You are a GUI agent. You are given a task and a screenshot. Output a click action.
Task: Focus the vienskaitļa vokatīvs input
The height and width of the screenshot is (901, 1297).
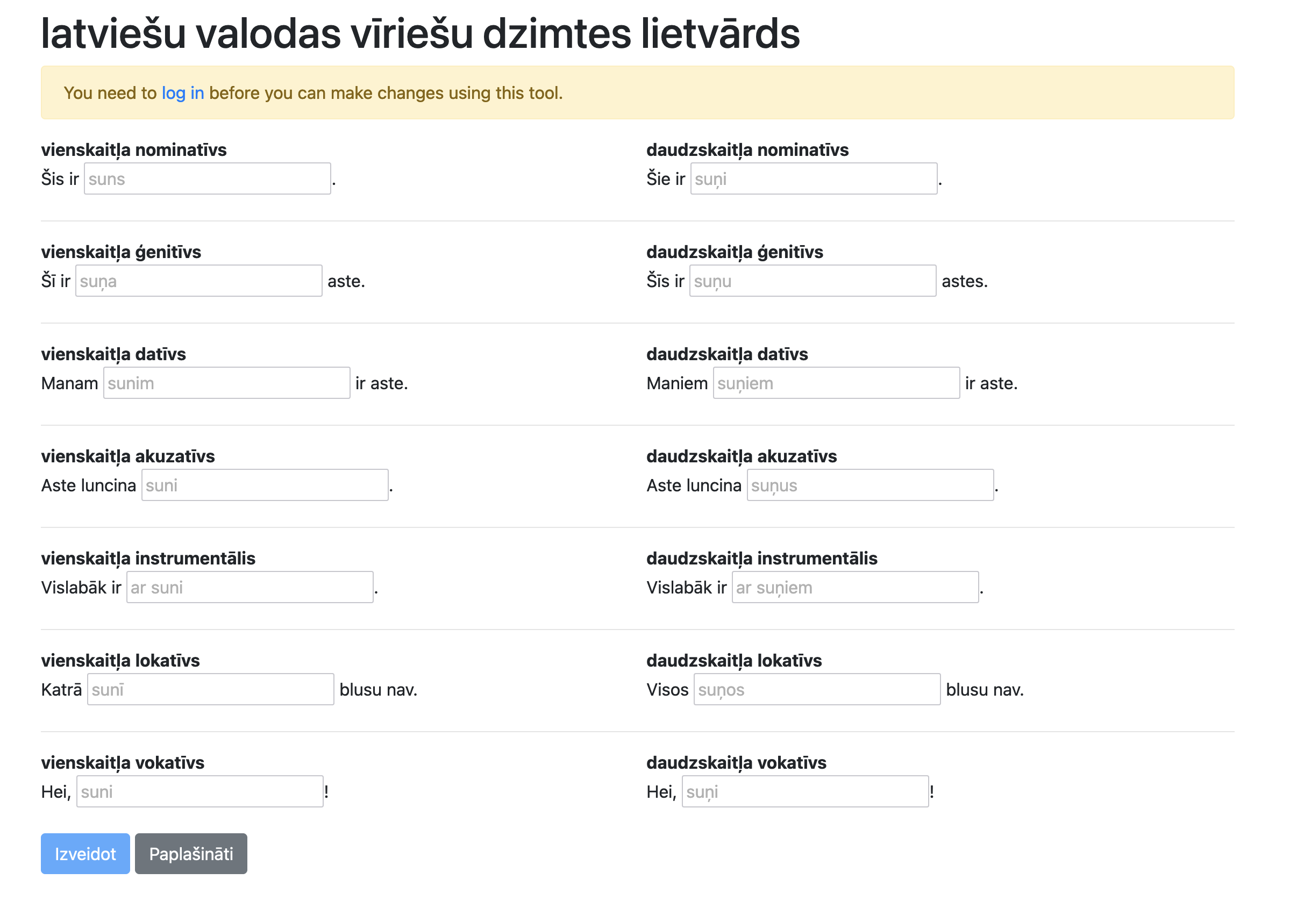pyautogui.click(x=200, y=791)
